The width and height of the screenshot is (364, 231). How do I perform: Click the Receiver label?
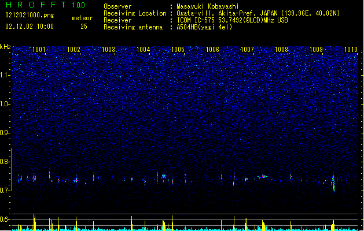[117, 20]
